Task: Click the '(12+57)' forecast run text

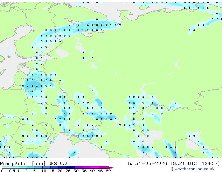Action: click(209, 164)
